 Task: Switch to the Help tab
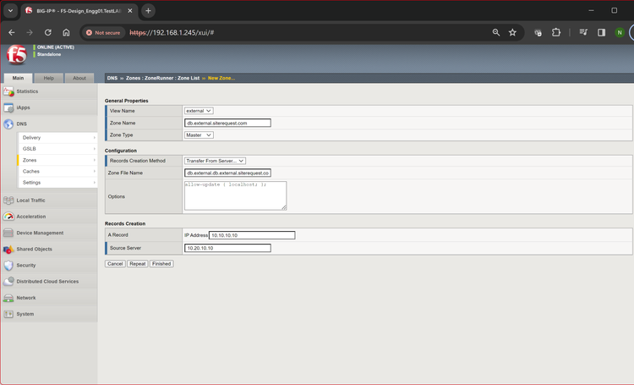[49, 78]
